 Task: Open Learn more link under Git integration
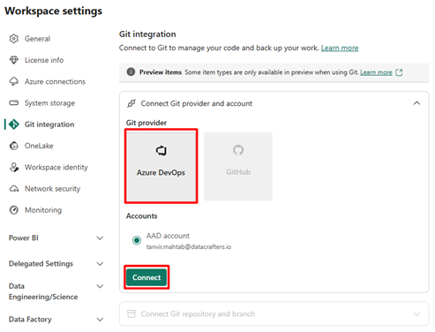[340, 48]
